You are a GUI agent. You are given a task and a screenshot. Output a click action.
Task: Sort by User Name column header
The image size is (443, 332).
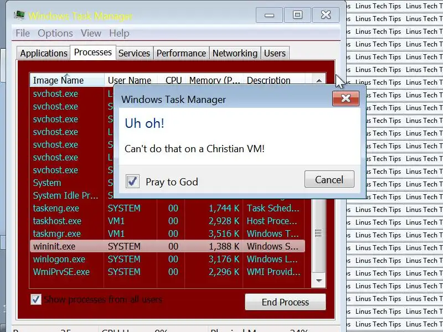[x=130, y=80]
